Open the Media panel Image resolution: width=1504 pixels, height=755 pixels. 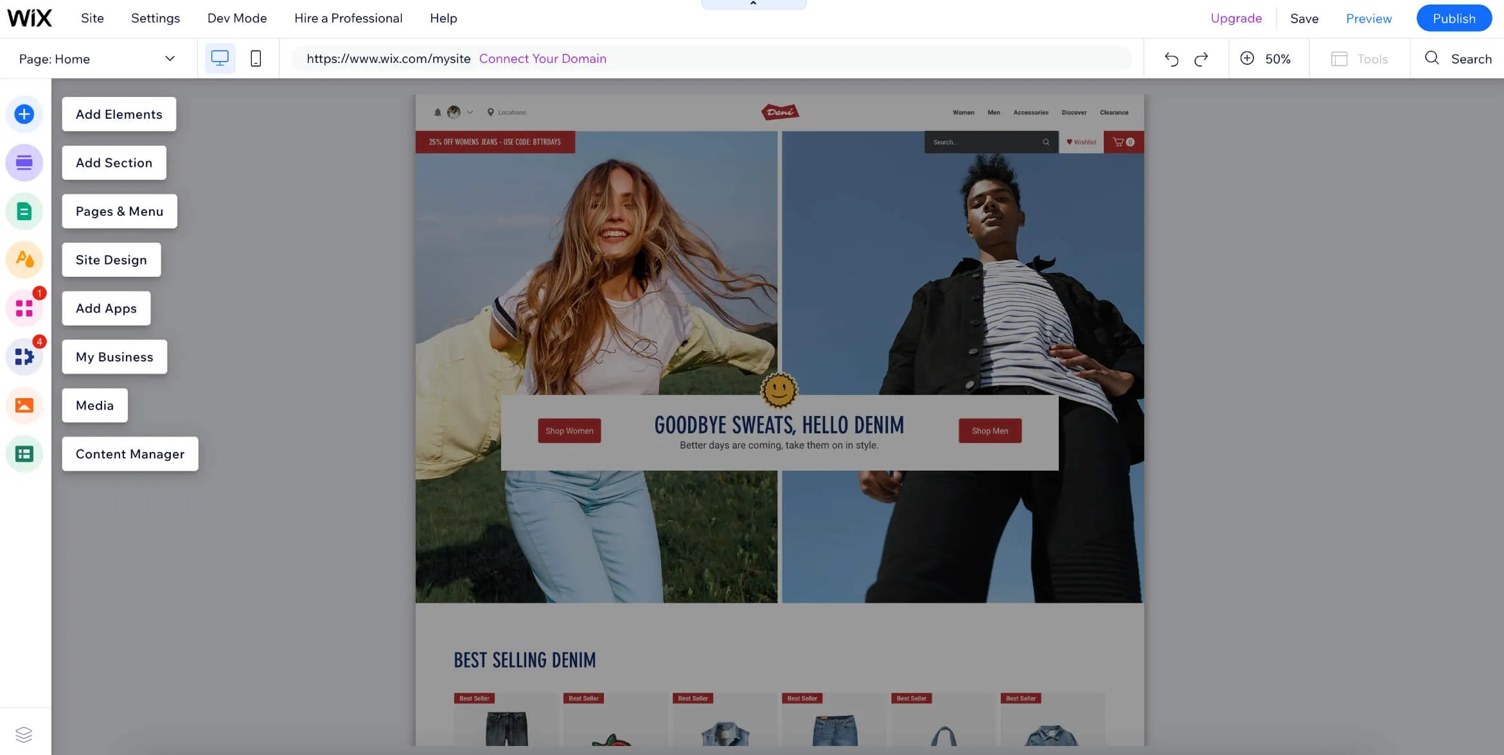tap(94, 405)
